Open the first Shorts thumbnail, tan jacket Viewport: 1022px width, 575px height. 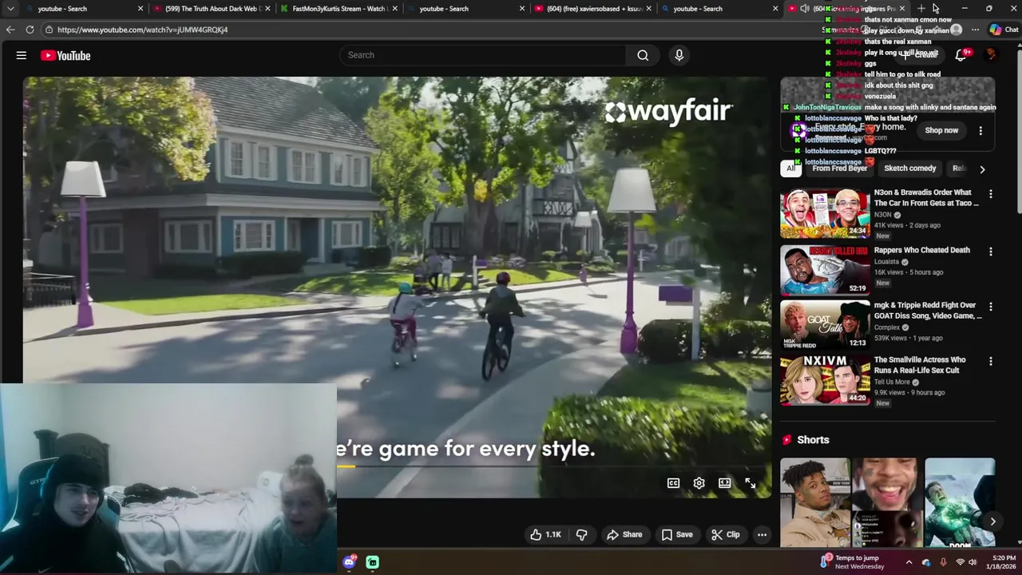(815, 502)
